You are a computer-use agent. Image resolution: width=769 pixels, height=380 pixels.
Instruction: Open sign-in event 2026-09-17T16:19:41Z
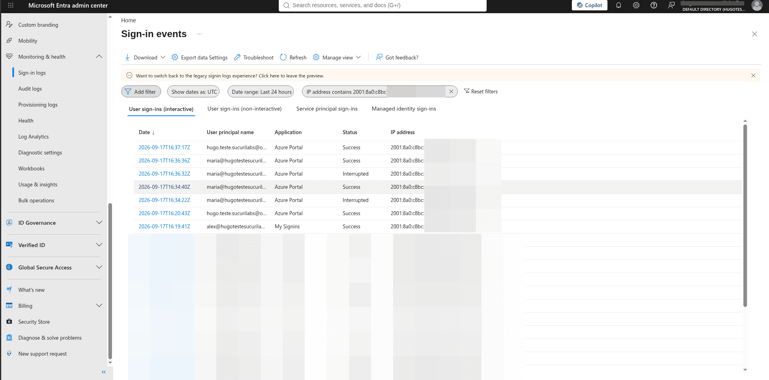click(x=164, y=226)
